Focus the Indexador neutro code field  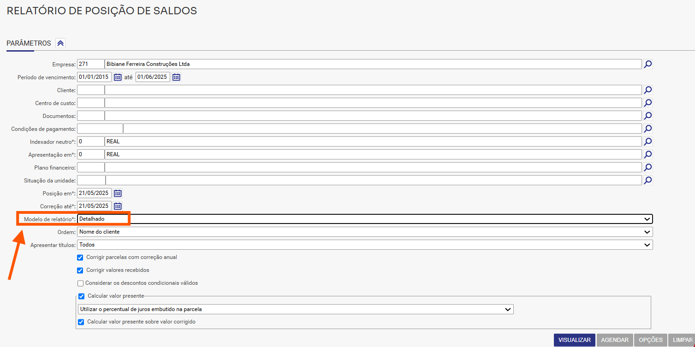pos(91,141)
